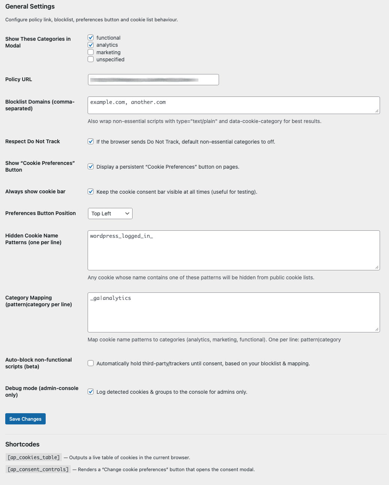Turn off Debug mode logging
Screen dimensions: 389x485
tap(91, 392)
